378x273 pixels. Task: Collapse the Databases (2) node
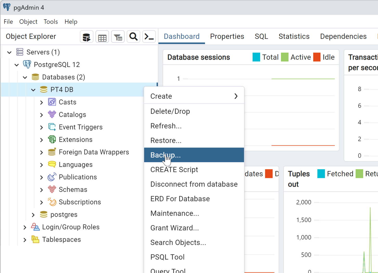pyautogui.click(x=25, y=77)
